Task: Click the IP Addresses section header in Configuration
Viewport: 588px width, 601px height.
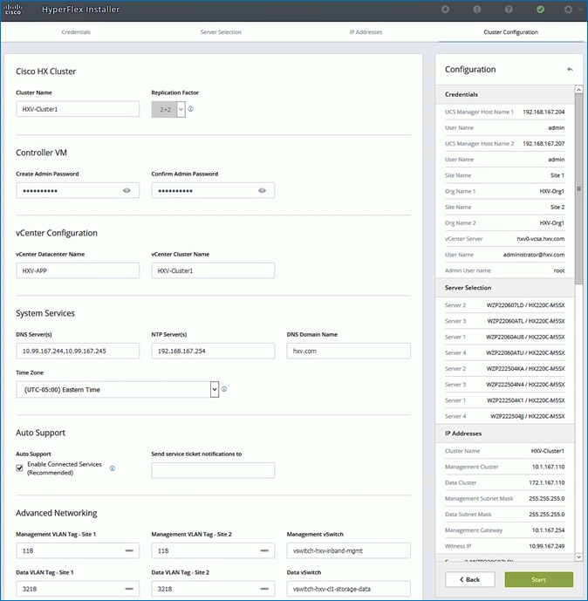Action: click(505, 434)
